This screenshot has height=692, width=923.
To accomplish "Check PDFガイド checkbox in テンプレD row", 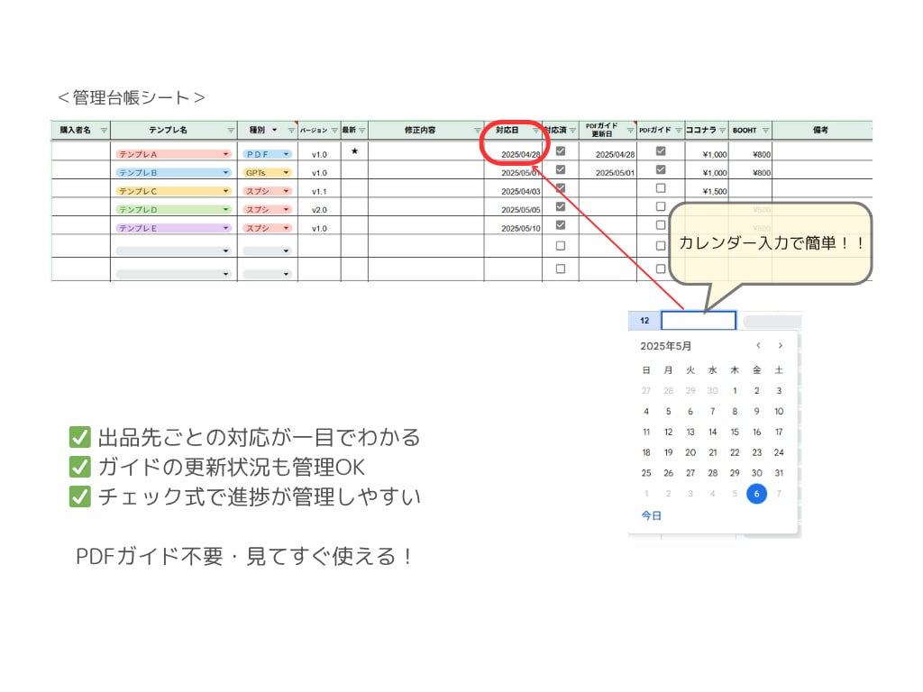I will 661,206.
